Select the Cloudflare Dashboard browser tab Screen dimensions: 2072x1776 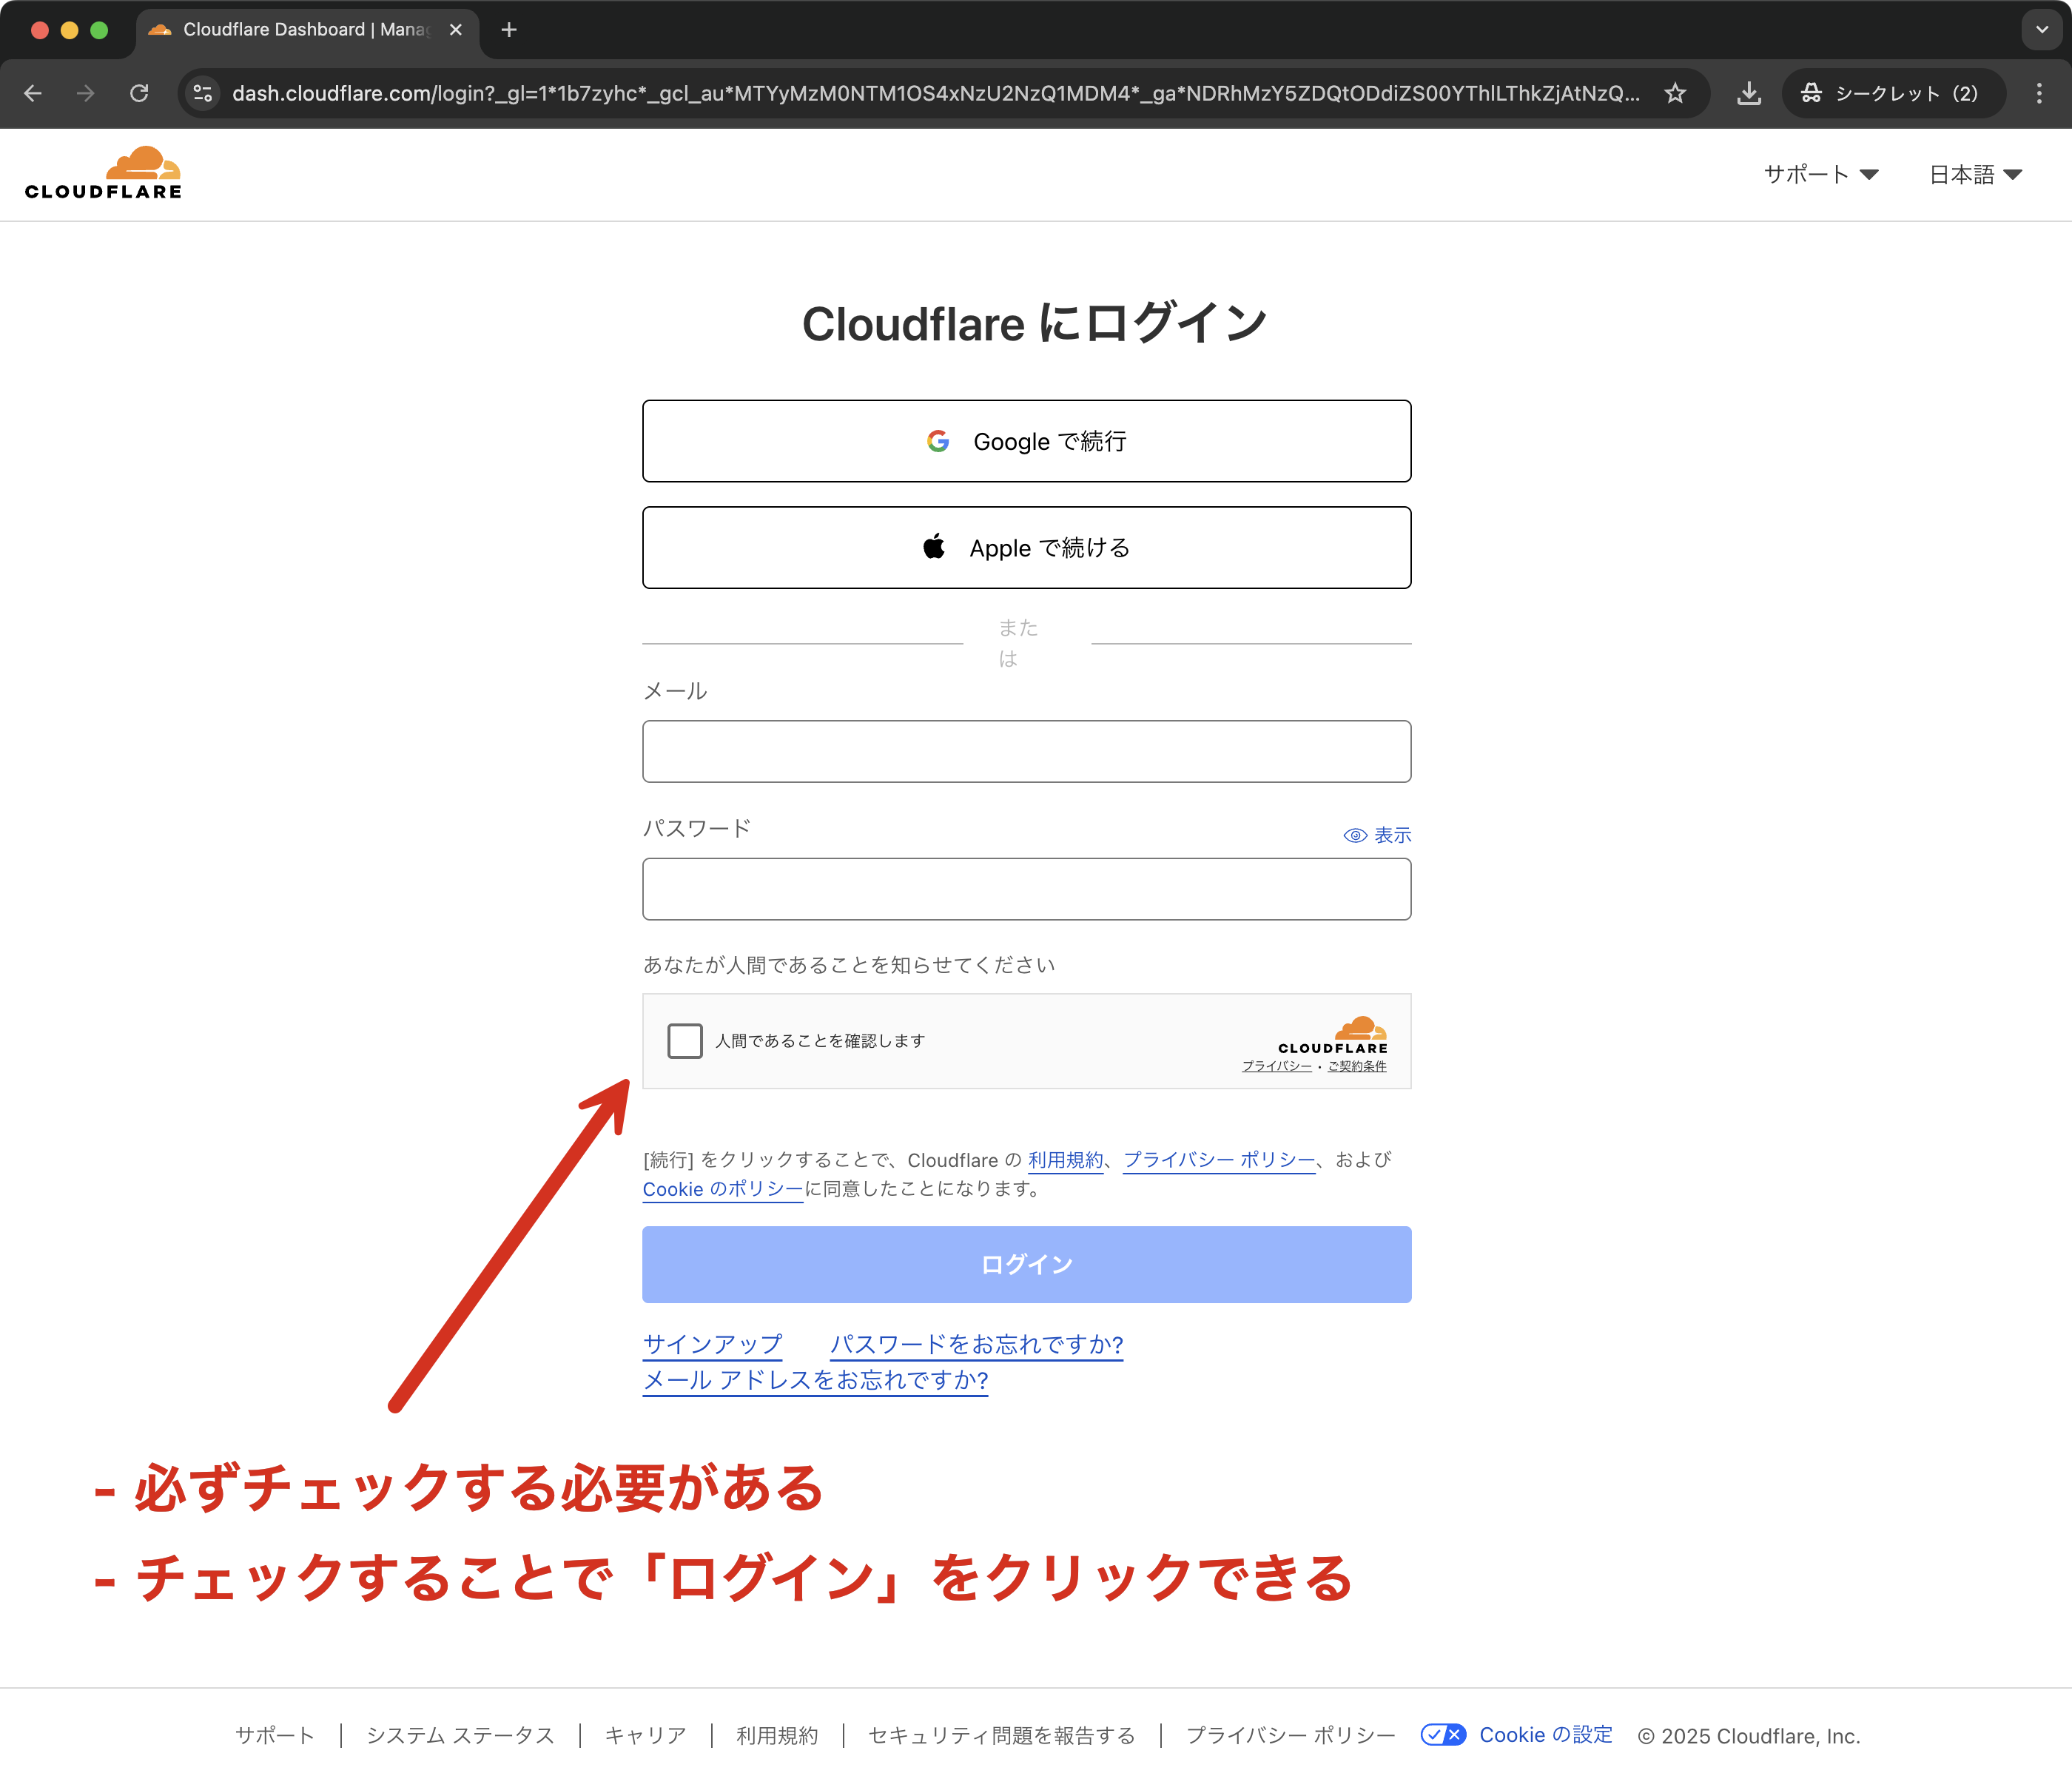(306, 30)
